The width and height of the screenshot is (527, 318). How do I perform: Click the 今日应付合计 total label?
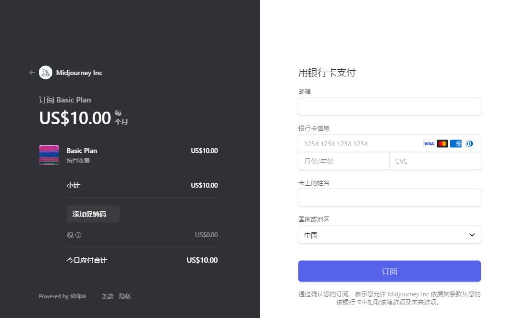coord(87,260)
